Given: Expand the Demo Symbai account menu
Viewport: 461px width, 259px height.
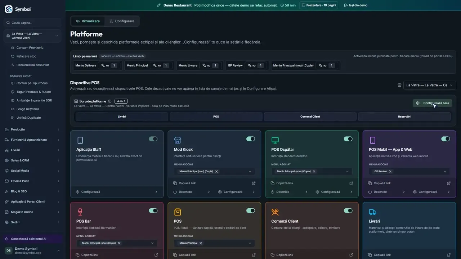Looking at the screenshot, I should pos(32,250).
